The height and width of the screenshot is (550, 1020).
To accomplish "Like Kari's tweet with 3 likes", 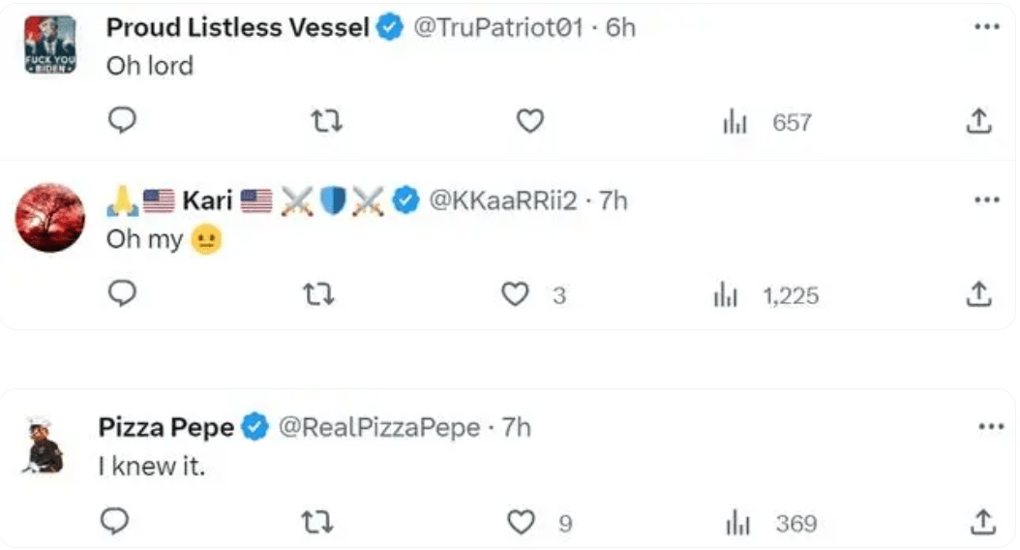I will coord(533,294).
